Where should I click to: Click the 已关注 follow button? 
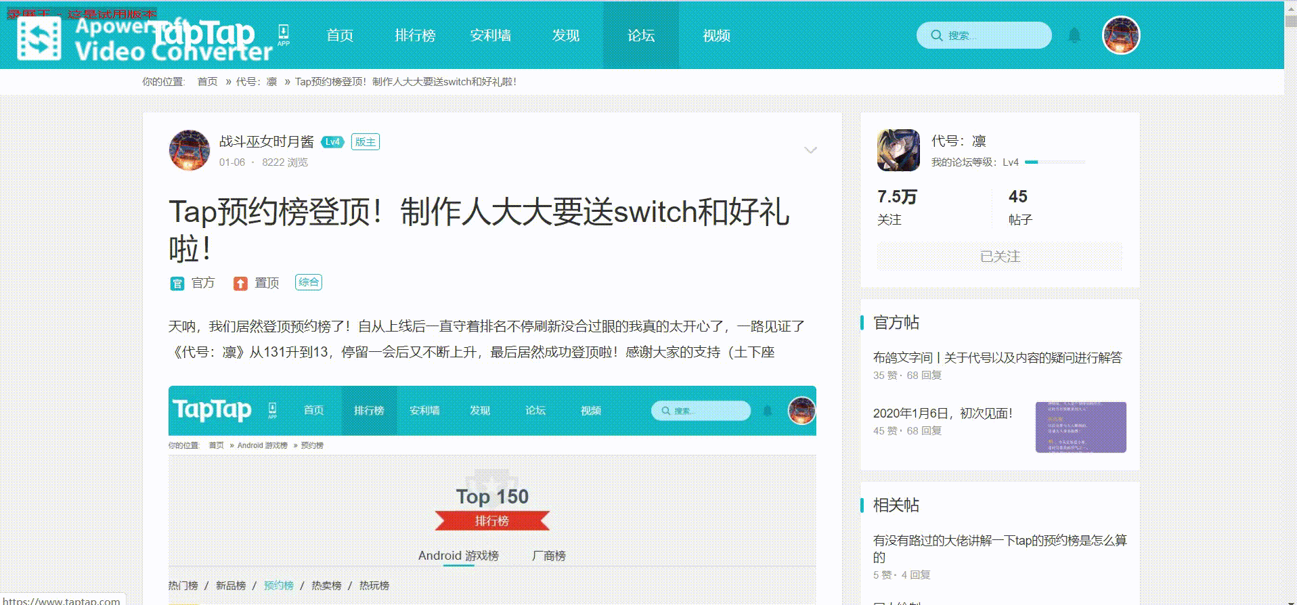click(1000, 256)
